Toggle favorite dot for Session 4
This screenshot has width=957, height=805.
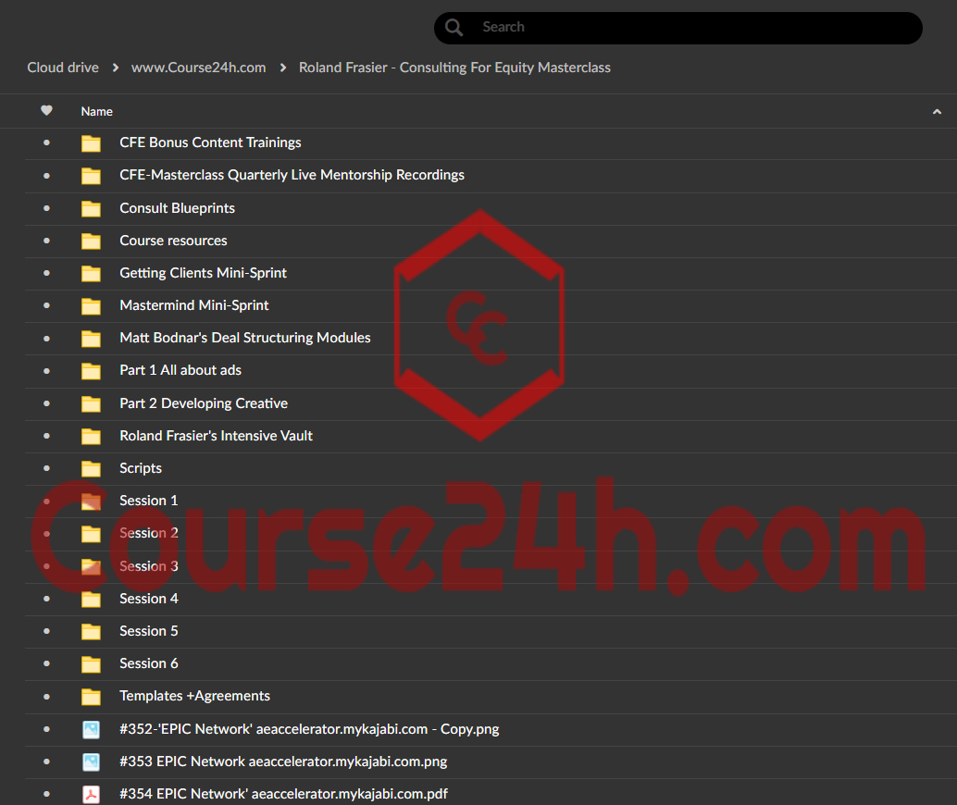point(46,599)
